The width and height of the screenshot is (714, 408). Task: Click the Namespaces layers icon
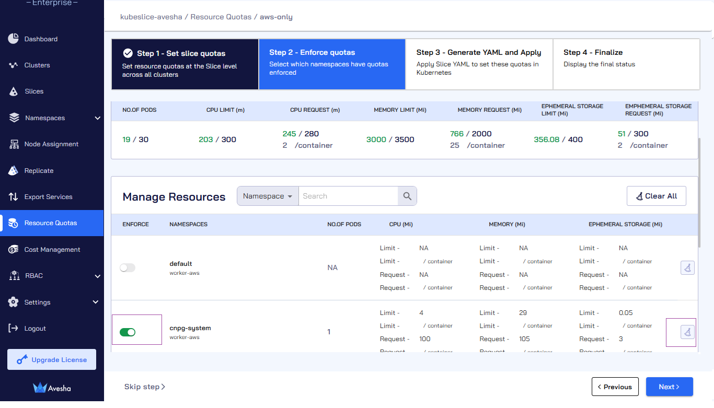pyautogui.click(x=14, y=118)
